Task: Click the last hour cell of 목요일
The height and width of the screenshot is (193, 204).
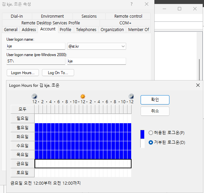Action: (x=130, y=155)
